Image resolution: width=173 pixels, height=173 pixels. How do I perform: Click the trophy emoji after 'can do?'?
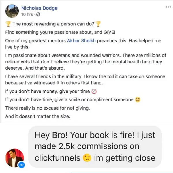98,24
